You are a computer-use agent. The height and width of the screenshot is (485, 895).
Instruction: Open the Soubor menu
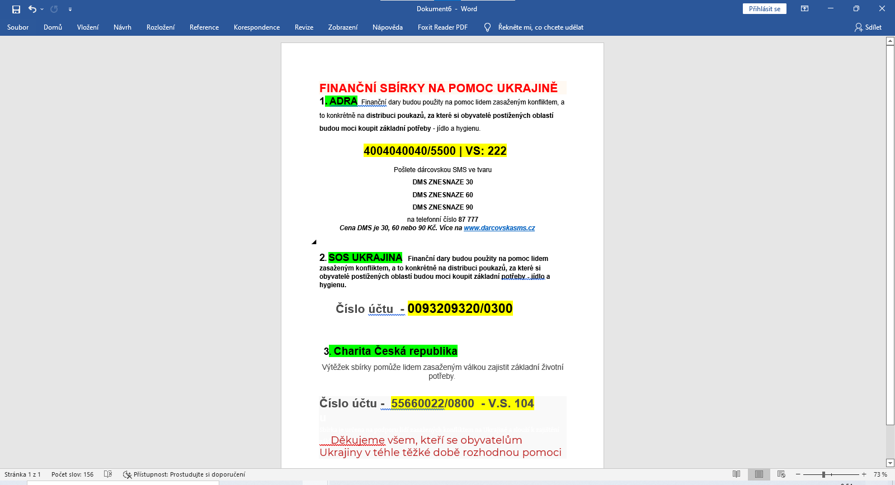coord(18,27)
